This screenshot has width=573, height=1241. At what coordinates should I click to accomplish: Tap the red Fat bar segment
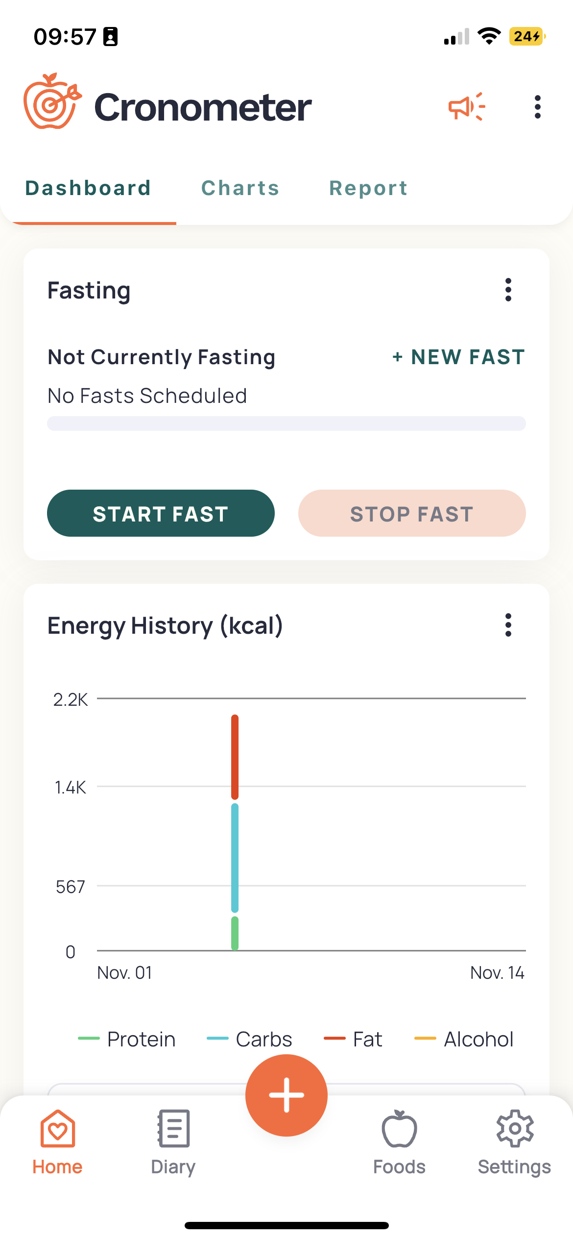pos(235,757)
